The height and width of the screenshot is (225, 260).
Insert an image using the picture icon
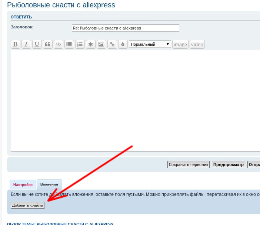click(x=101, y=44)
